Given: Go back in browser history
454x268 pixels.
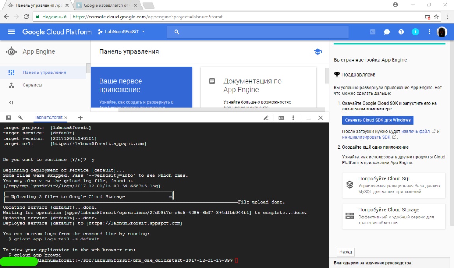Looking at the screenshot, I should click(x=6, y=17).
